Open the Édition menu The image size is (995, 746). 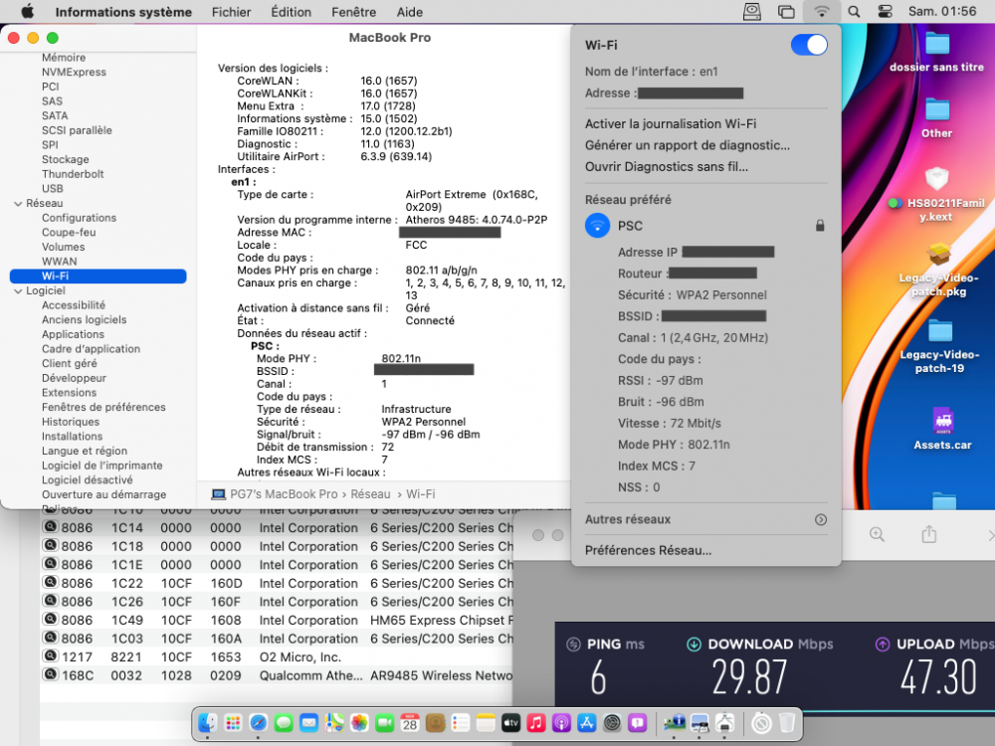(291, 12)
